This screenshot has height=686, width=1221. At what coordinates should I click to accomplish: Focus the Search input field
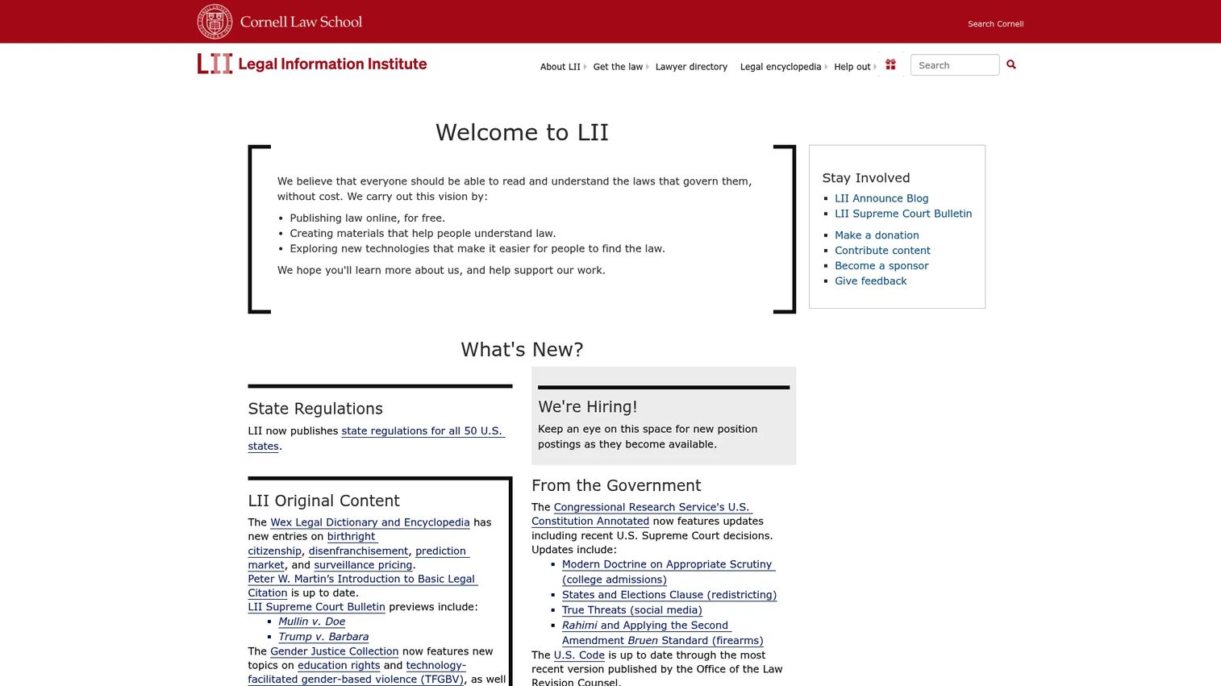(955, 65)
